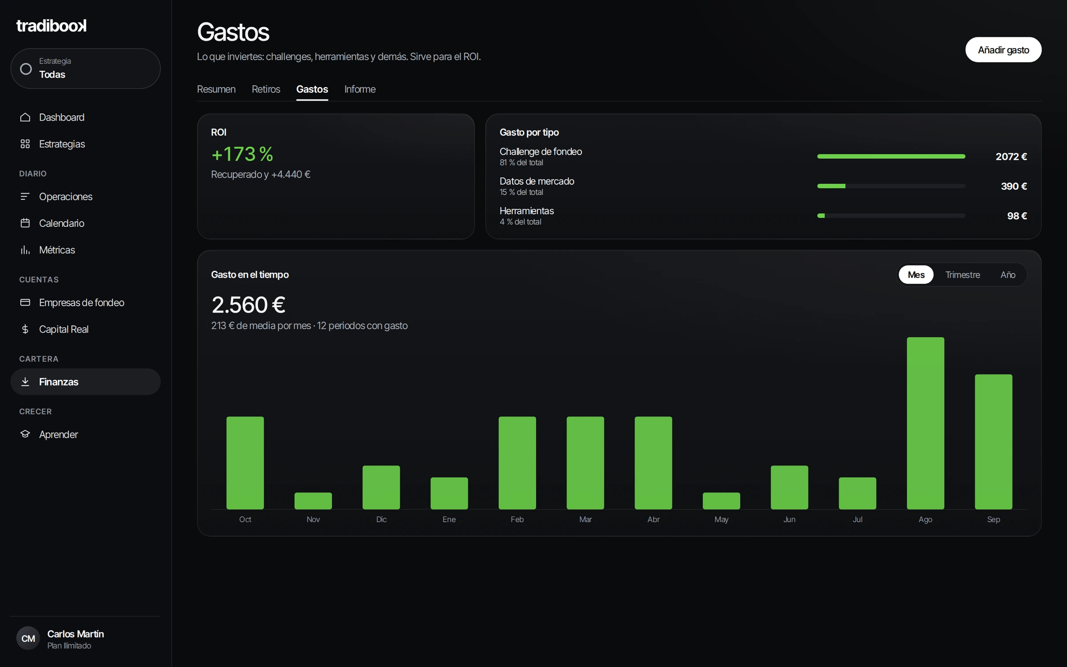Click the 390 € amount
Screen dimensions: 1067x667
[1014, 186]
